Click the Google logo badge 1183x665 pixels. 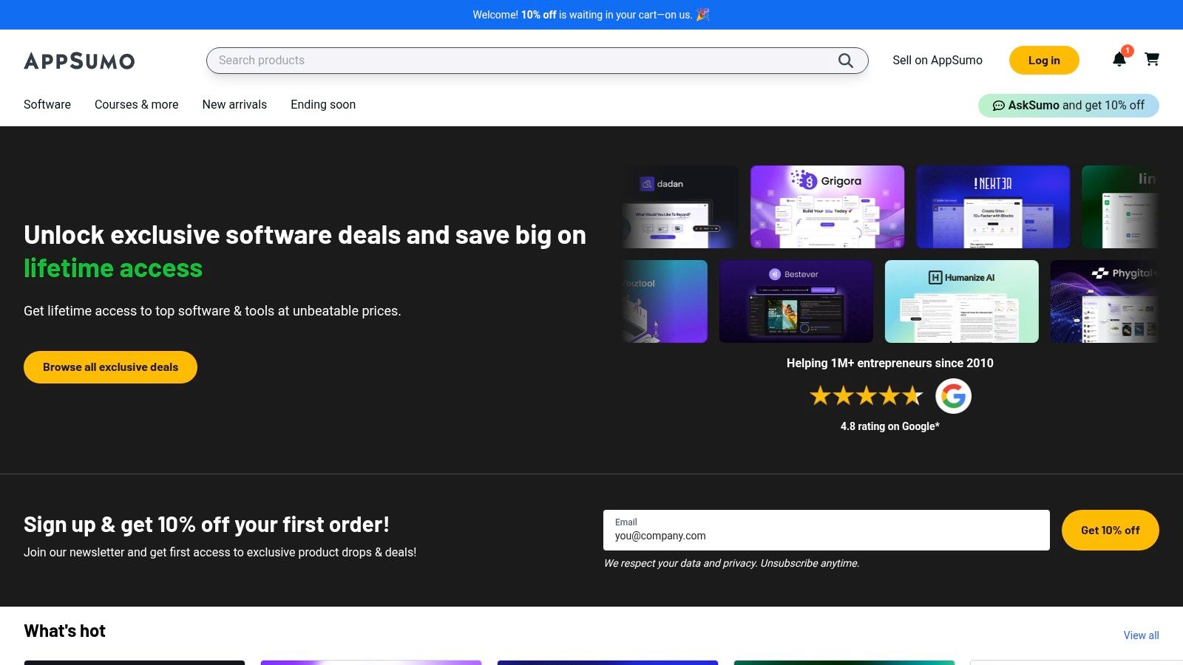(x=953, y=396)
